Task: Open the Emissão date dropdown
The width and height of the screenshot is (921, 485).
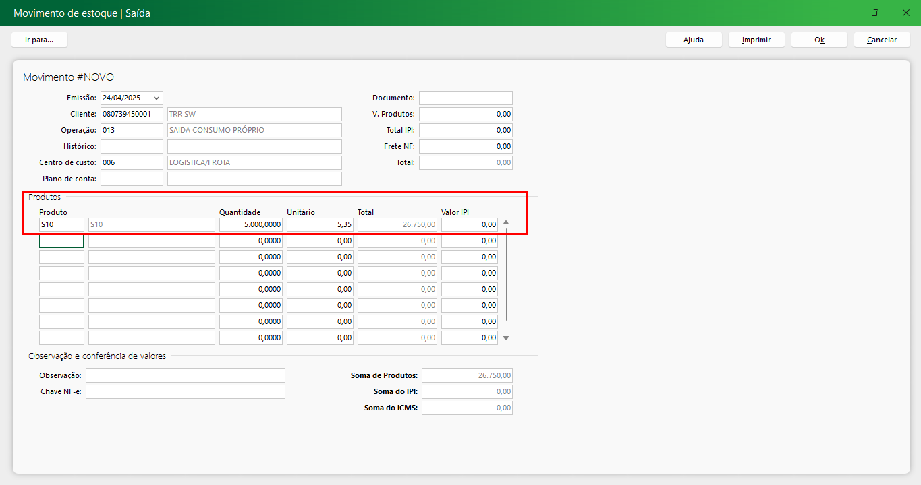Action: tap(157, 98)
